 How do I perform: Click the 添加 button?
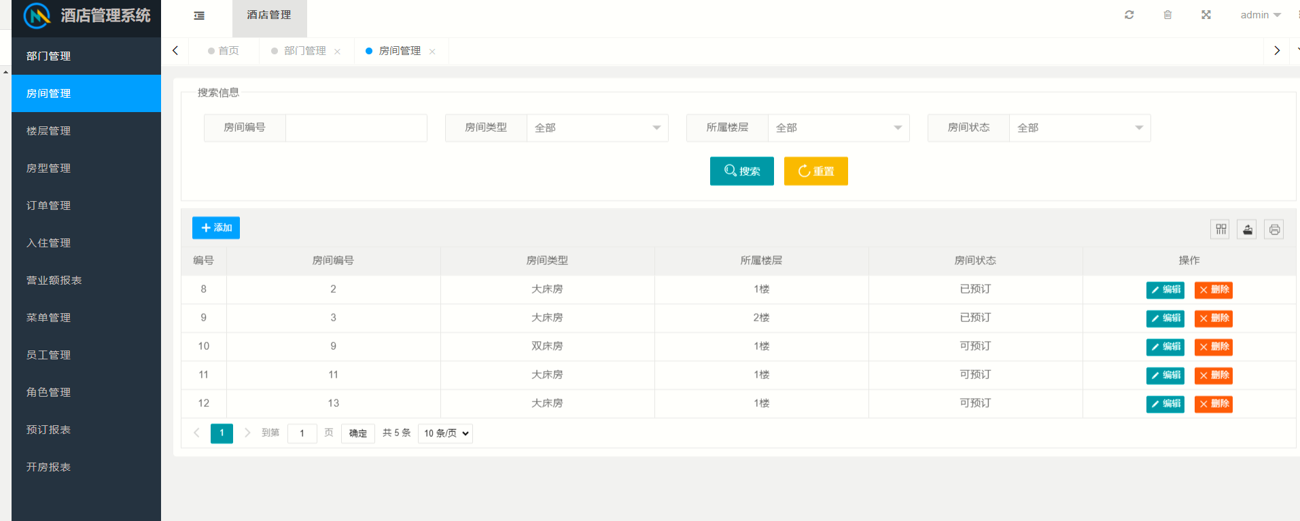click(x=216, y=228)
